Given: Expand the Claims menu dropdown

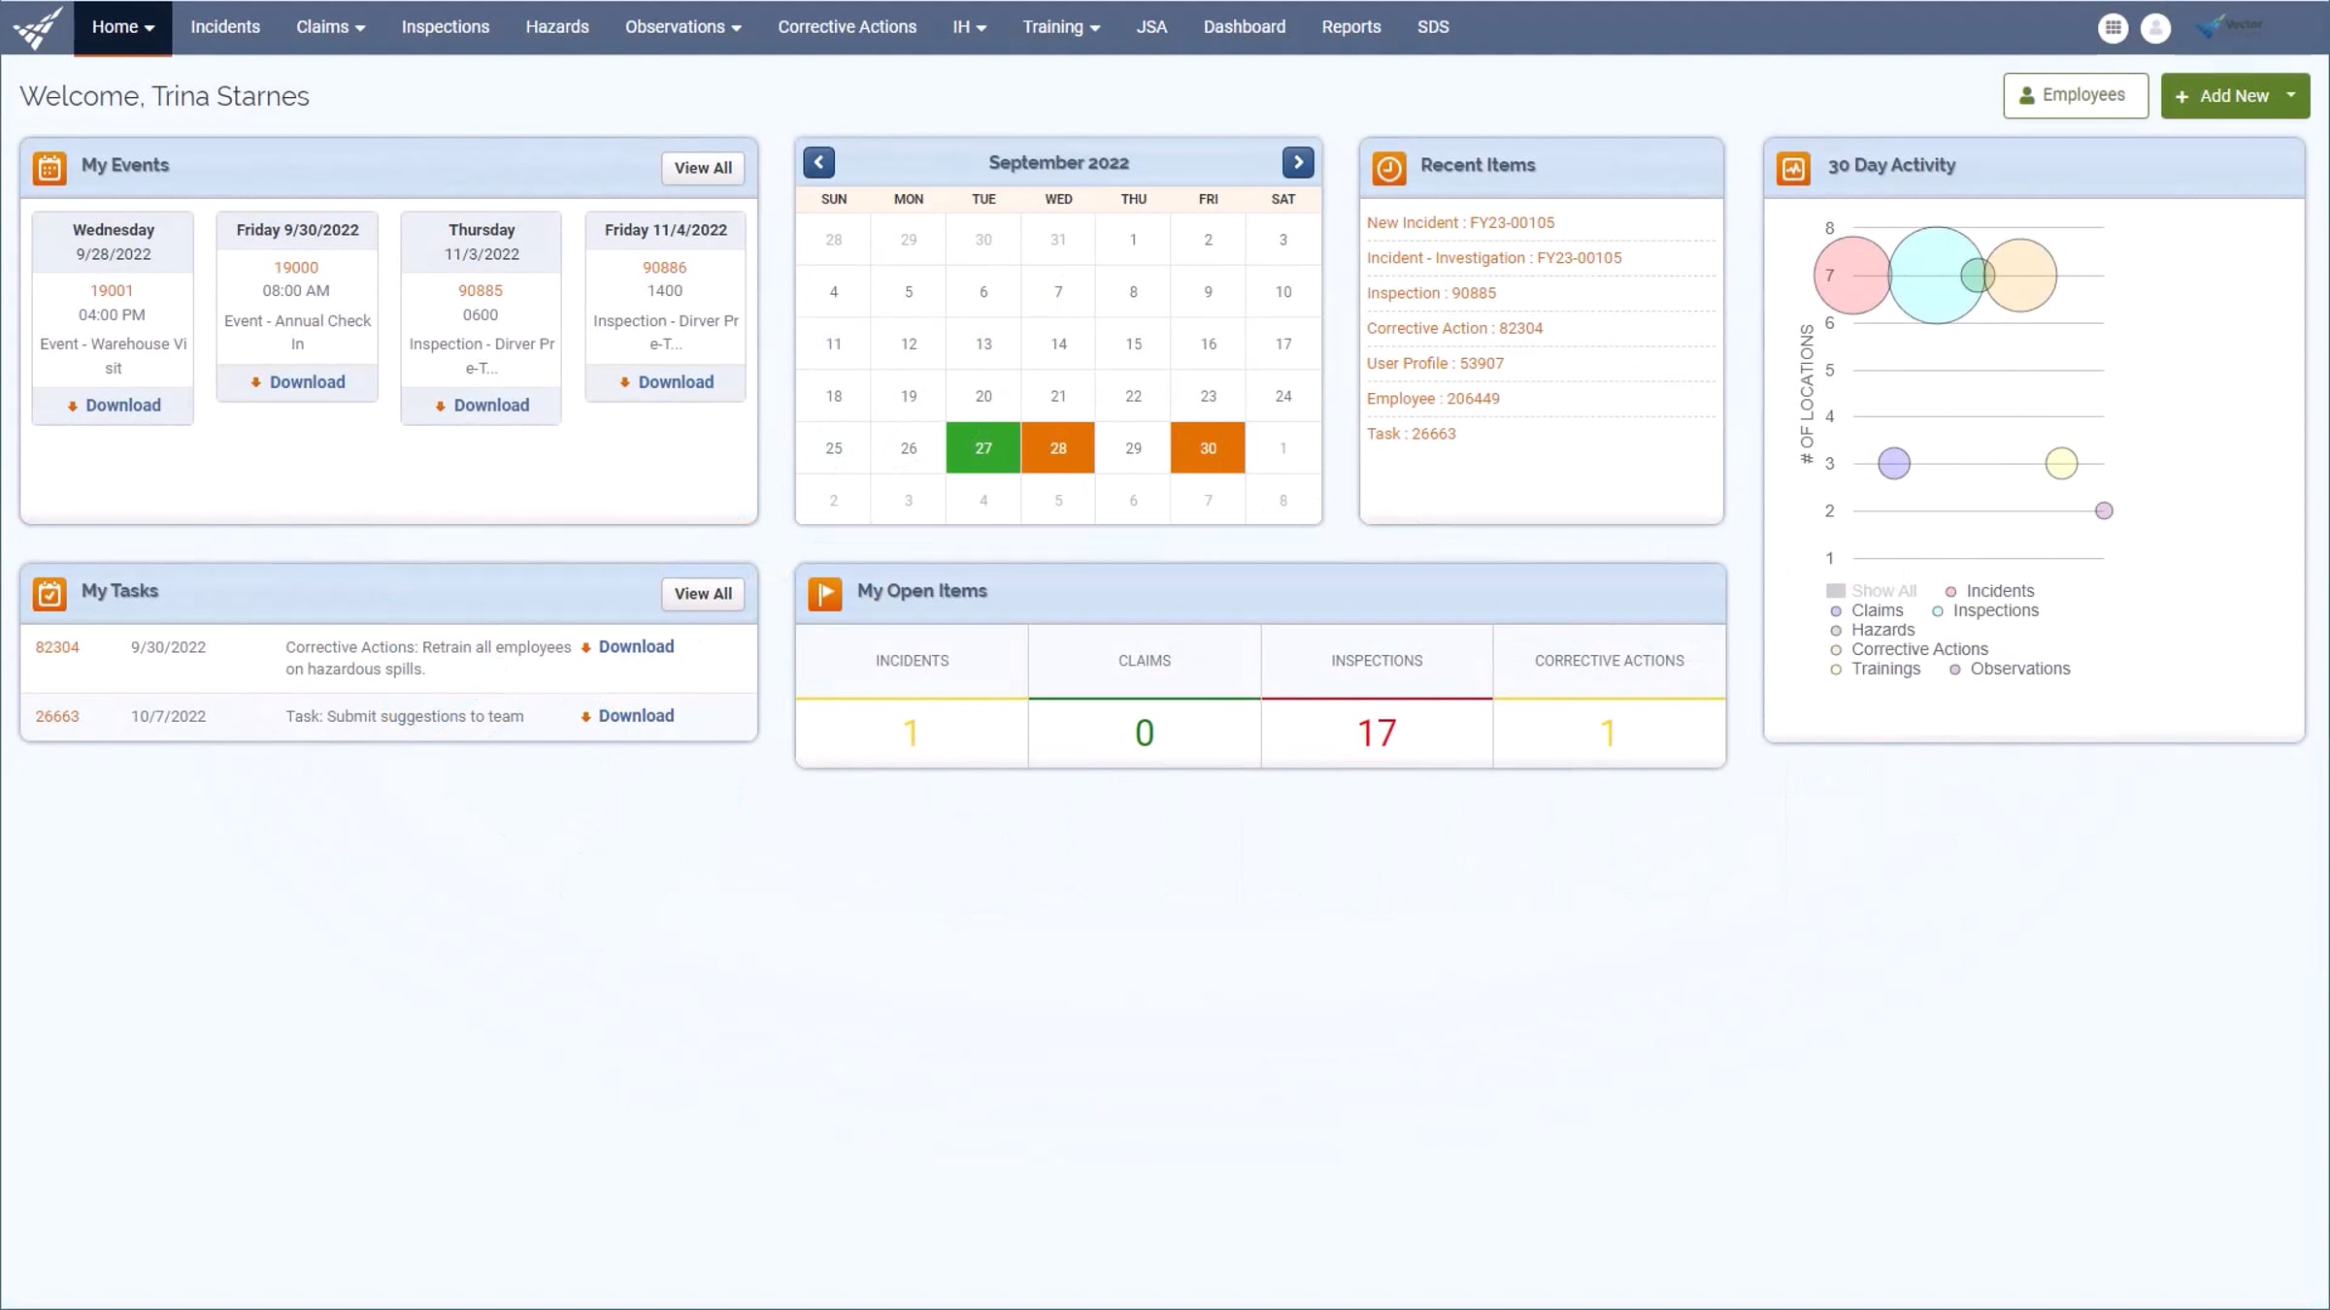Looking at the screenshot, I should click(330, 27).
